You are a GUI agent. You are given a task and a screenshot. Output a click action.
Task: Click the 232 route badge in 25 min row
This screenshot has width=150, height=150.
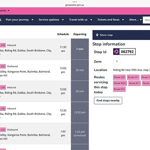(3, 66)
